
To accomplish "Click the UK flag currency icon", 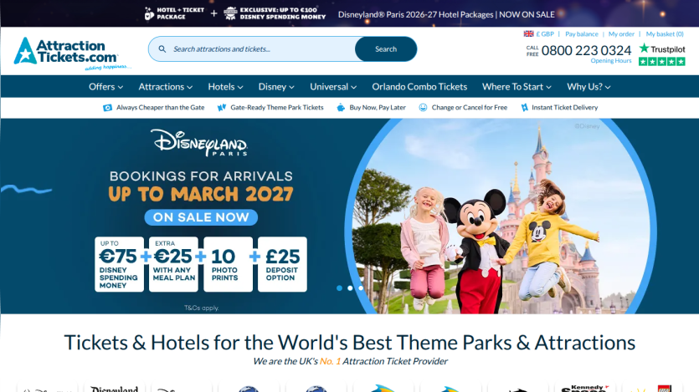I will click(528, 33).
